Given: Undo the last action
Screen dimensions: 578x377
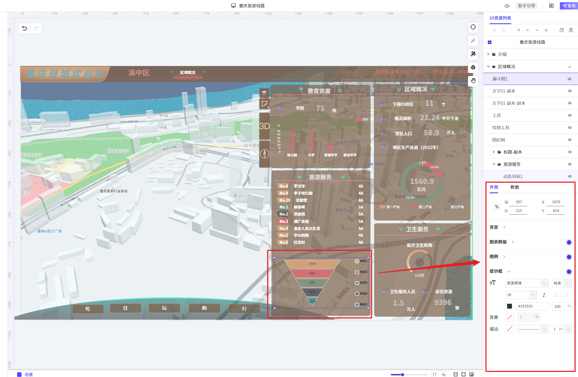Looking at the screenshot, I should 24,28.
